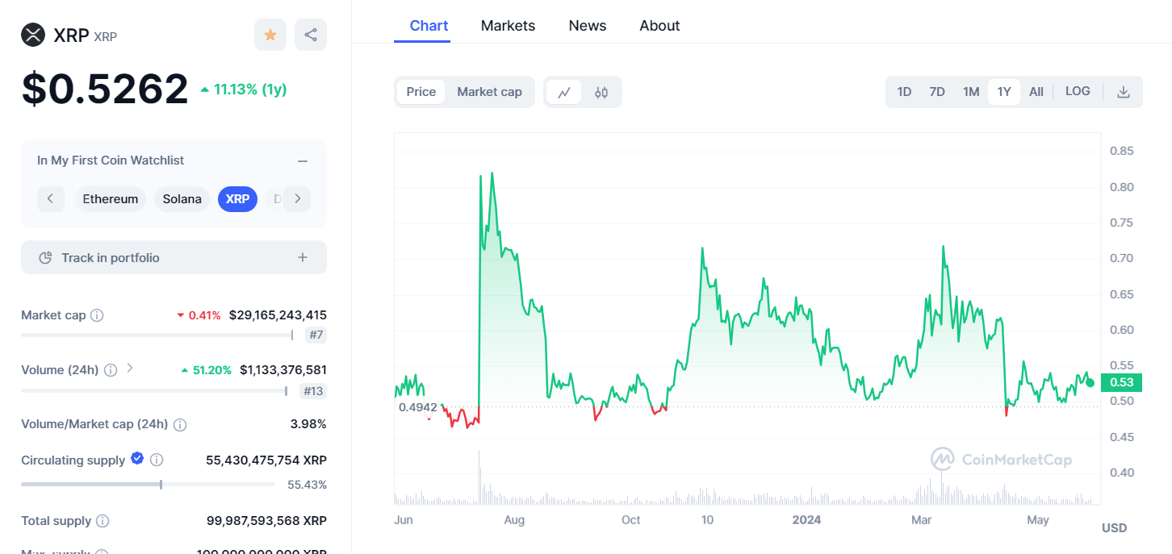Click the portfolio pie chart icon
The width and height of the screenshot is (1172, 554).
coord(46,258)
